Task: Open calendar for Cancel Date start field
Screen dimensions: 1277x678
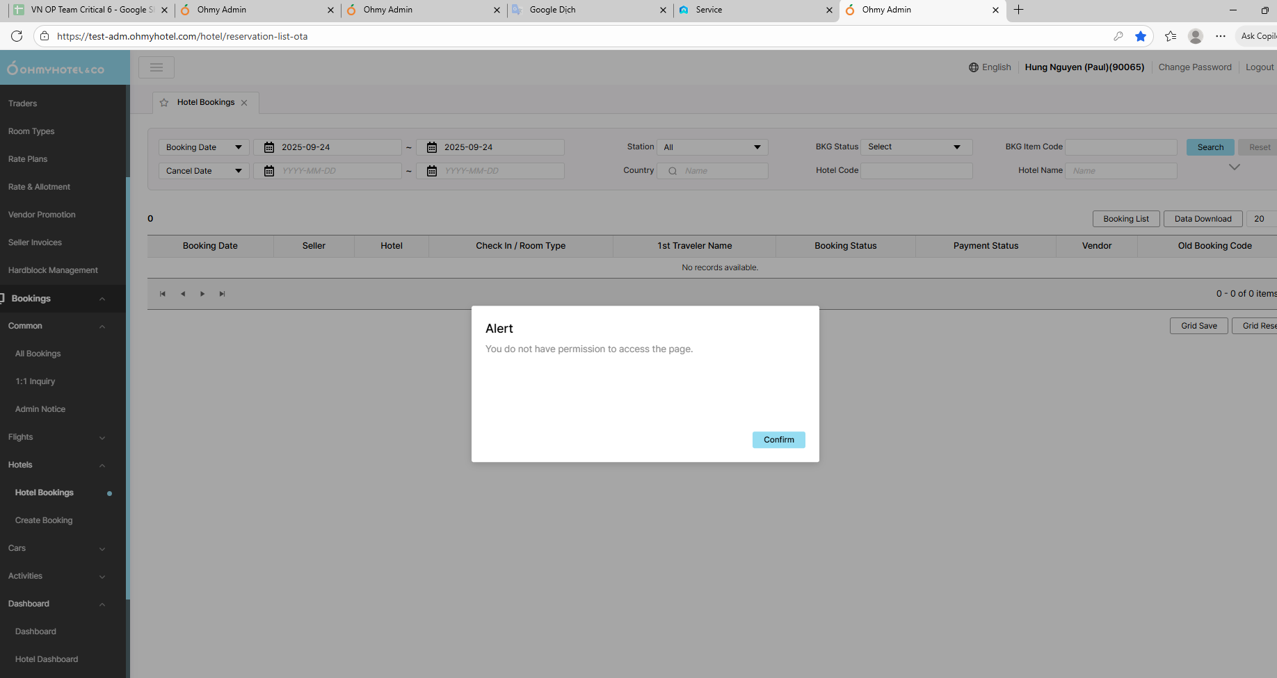Action: coord(269,171)
